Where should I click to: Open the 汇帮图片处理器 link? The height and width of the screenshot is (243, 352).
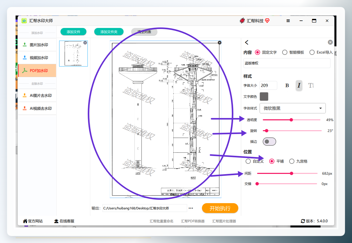[x=224, y=221]
